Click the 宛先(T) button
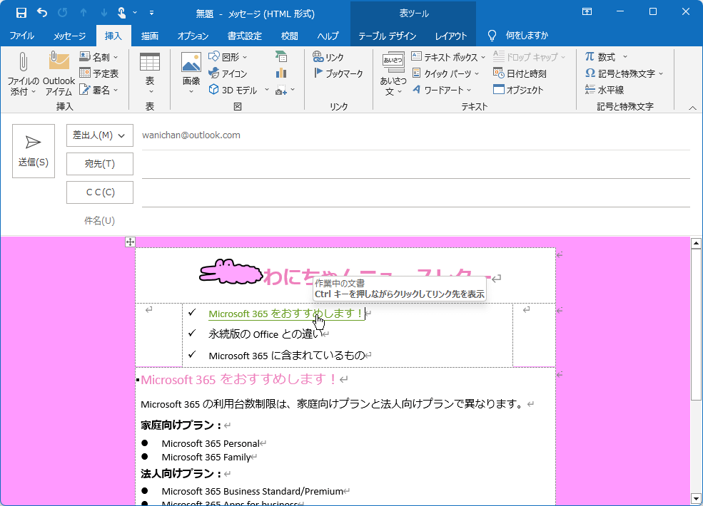Screen dimensions: 703x506 99,164
